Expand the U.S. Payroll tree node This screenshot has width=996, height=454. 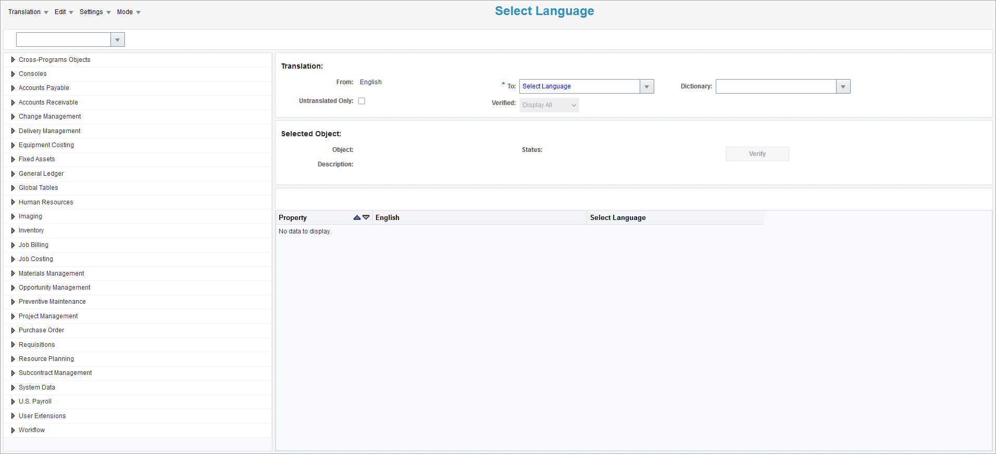coord(13,401)
